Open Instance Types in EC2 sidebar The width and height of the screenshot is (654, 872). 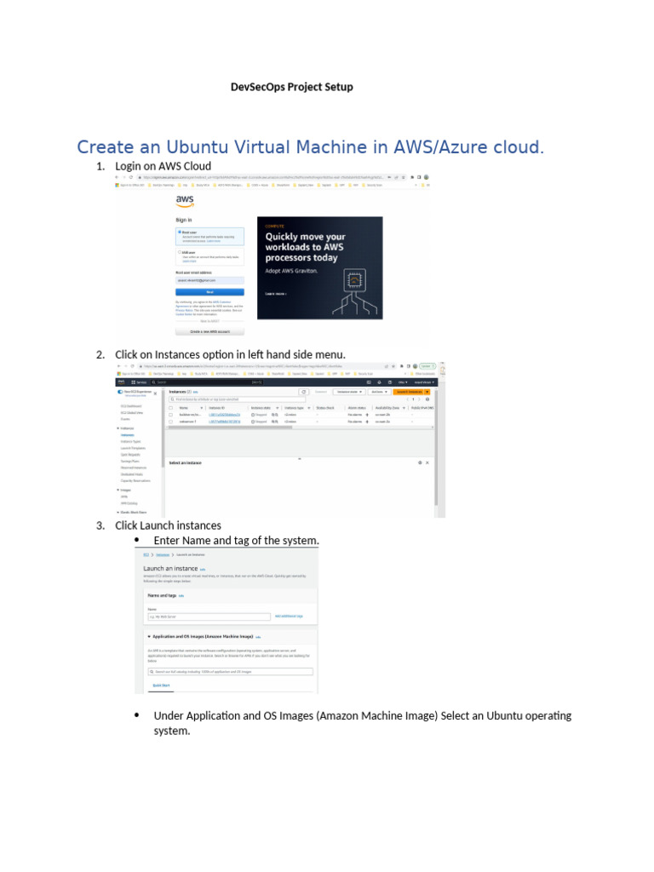[130, 442]
